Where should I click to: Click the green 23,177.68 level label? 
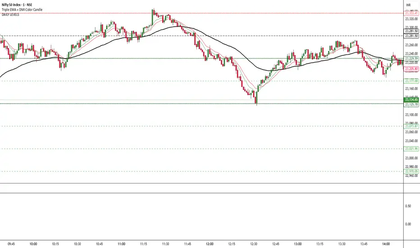(411, 81)
